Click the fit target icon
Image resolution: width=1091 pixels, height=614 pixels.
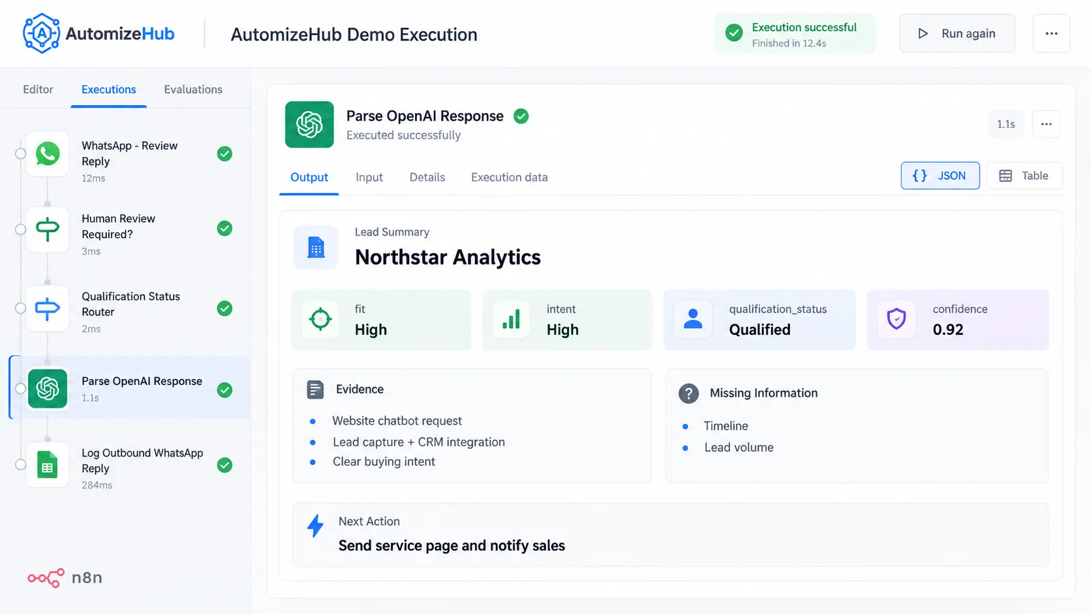(320, 319)
